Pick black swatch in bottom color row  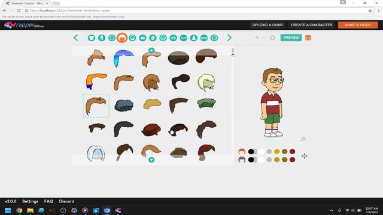(x=251, y=159)
